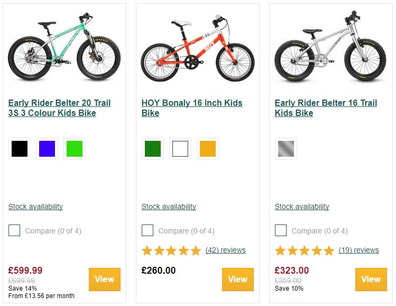The width and height of the screenshot is (396, 306).
Task: Open Early Rider Belter 20 Trail title link
Action: coord(59,108)
